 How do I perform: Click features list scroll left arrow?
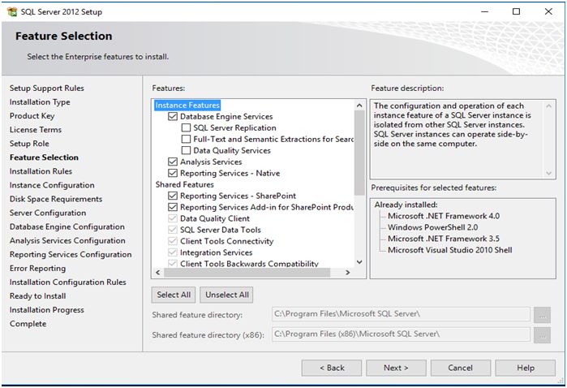coord(158,273)
